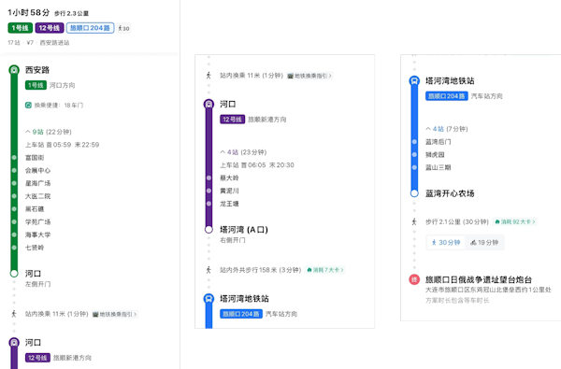The image size is (561, 369).
Task: Click the walking icon beside 步行2.1公里
Action: click(x=414, y=221)
